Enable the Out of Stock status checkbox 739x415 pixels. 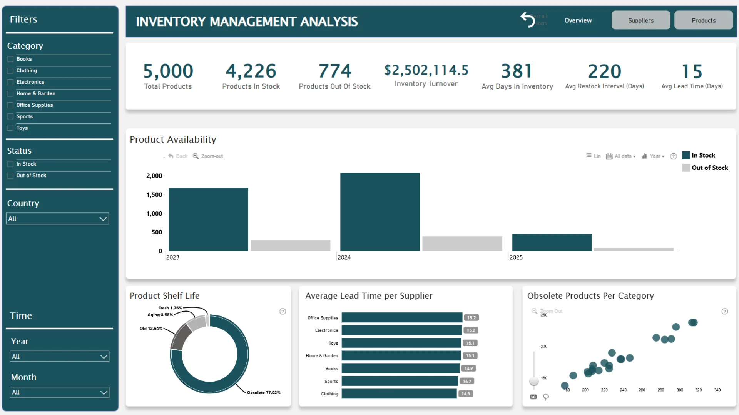[x=10, y=176]
